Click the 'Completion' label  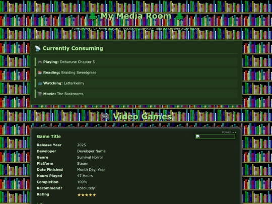coord(47,182)
